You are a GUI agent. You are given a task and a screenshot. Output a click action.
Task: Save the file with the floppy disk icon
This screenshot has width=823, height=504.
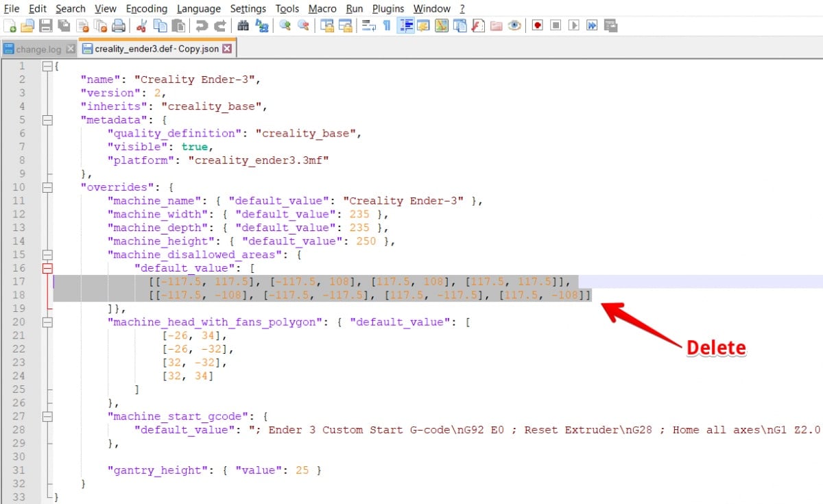click(x=46, y=26)
